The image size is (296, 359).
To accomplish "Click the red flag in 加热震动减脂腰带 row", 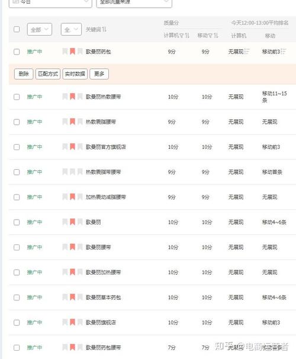I will pos(72,196).
